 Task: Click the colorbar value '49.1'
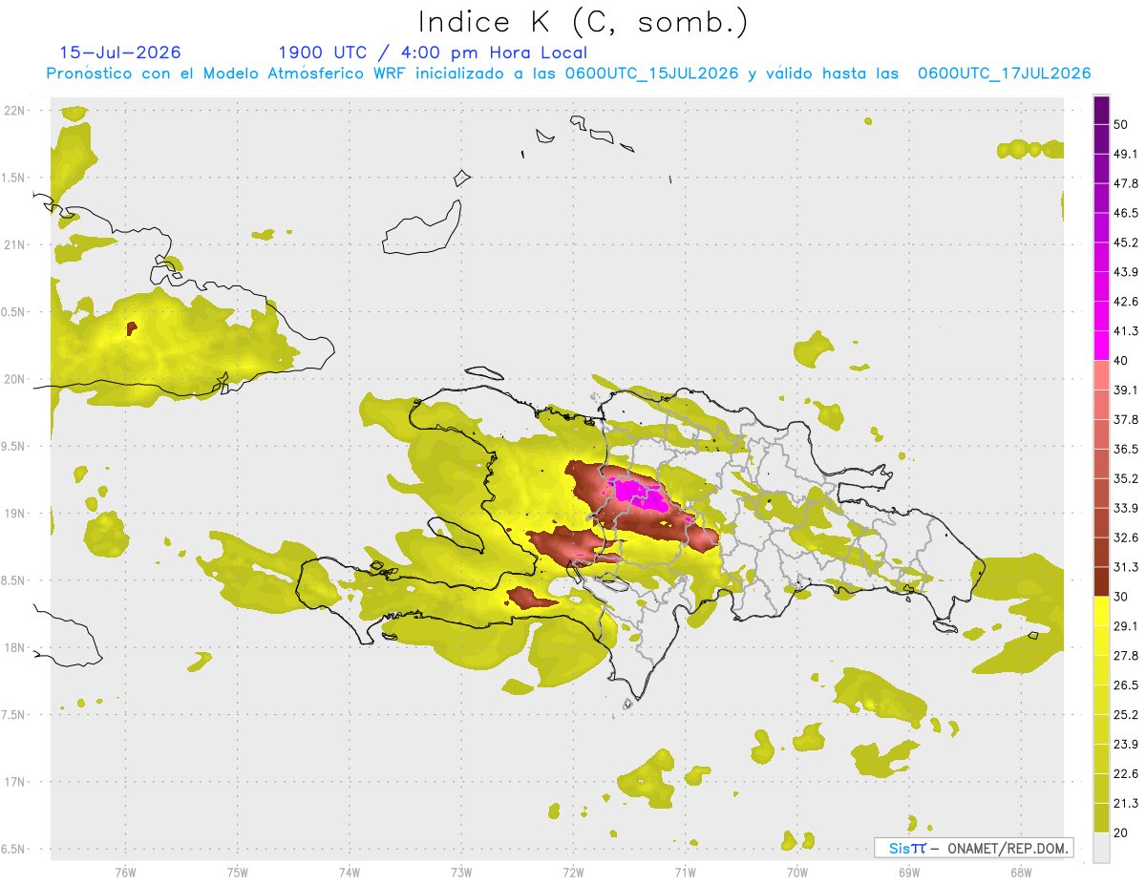click(1126, 154)
